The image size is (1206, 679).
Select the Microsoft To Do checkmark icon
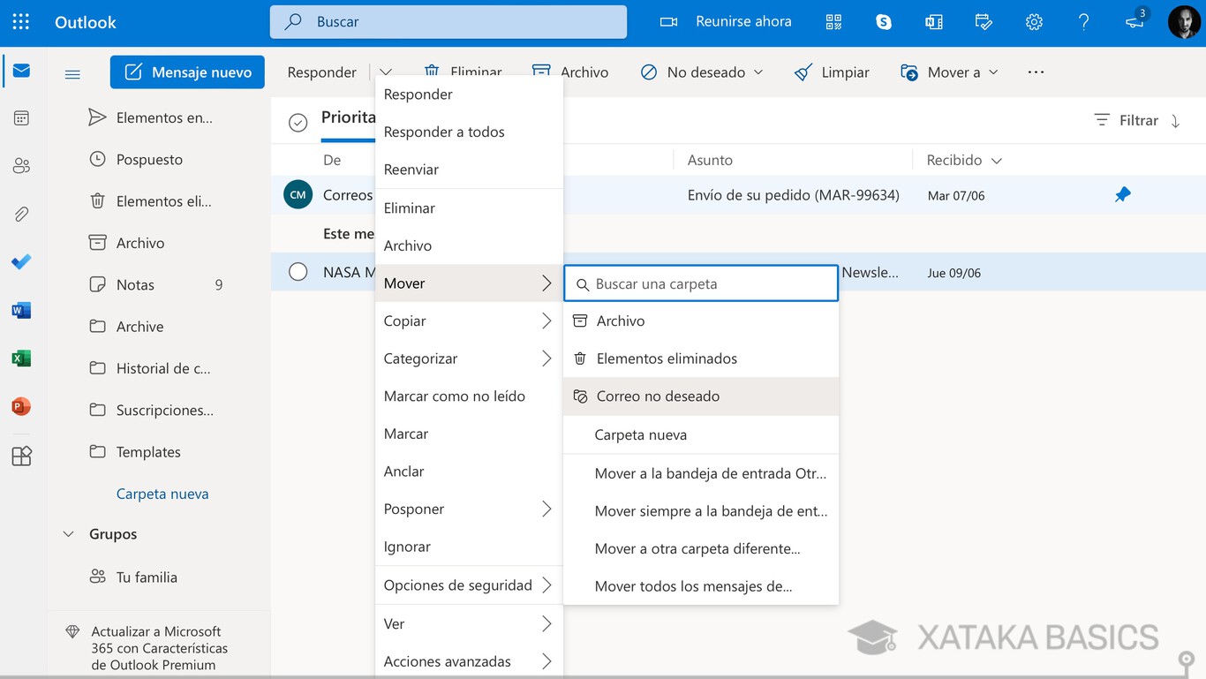click(21, 261)
